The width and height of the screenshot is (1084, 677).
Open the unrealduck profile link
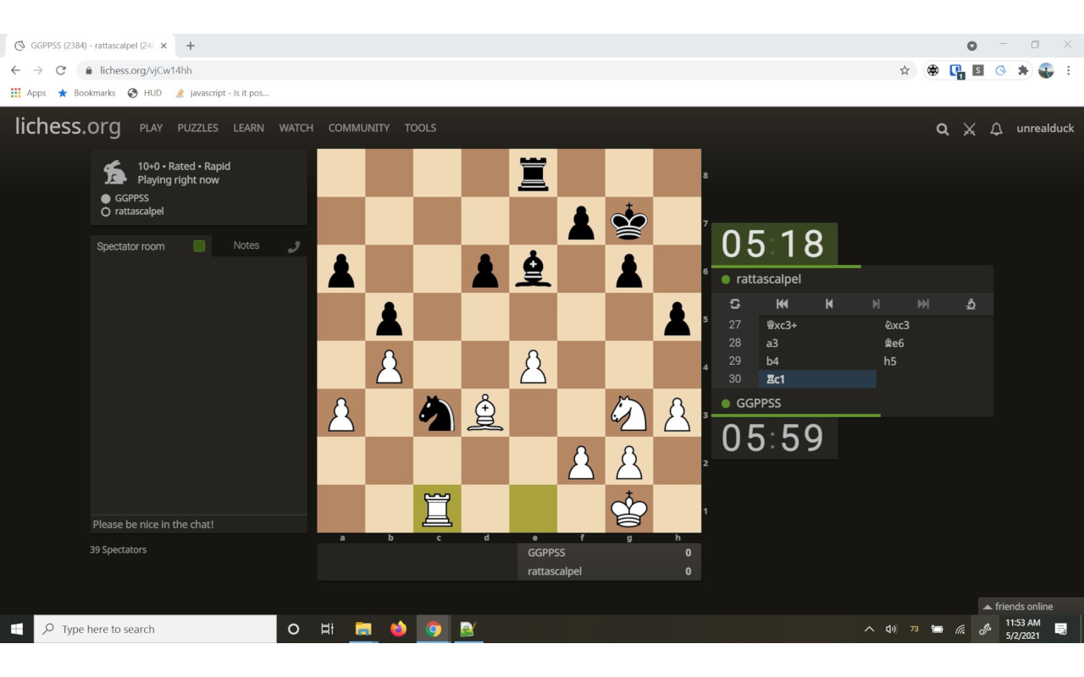click(x=1045, y=128)
